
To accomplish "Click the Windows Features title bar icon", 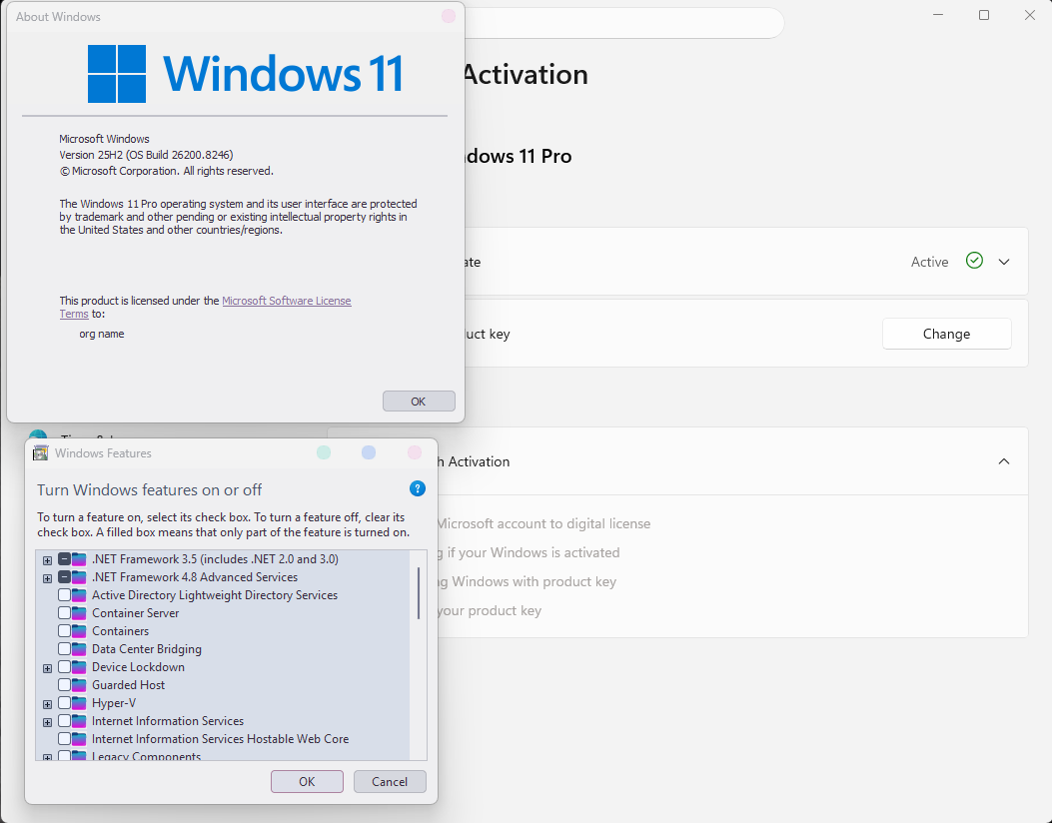I will point(40,452).
